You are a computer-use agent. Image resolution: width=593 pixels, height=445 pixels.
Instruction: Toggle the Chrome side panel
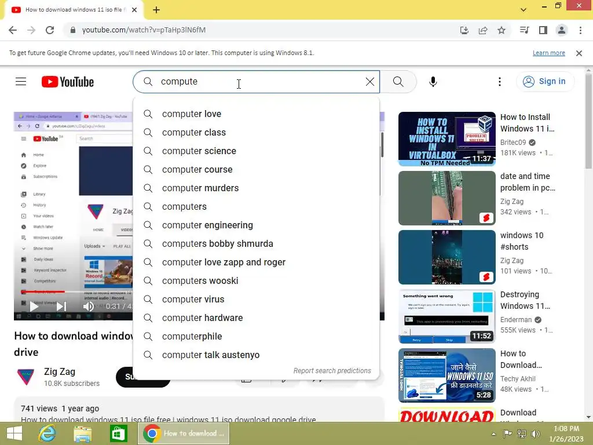543,30
